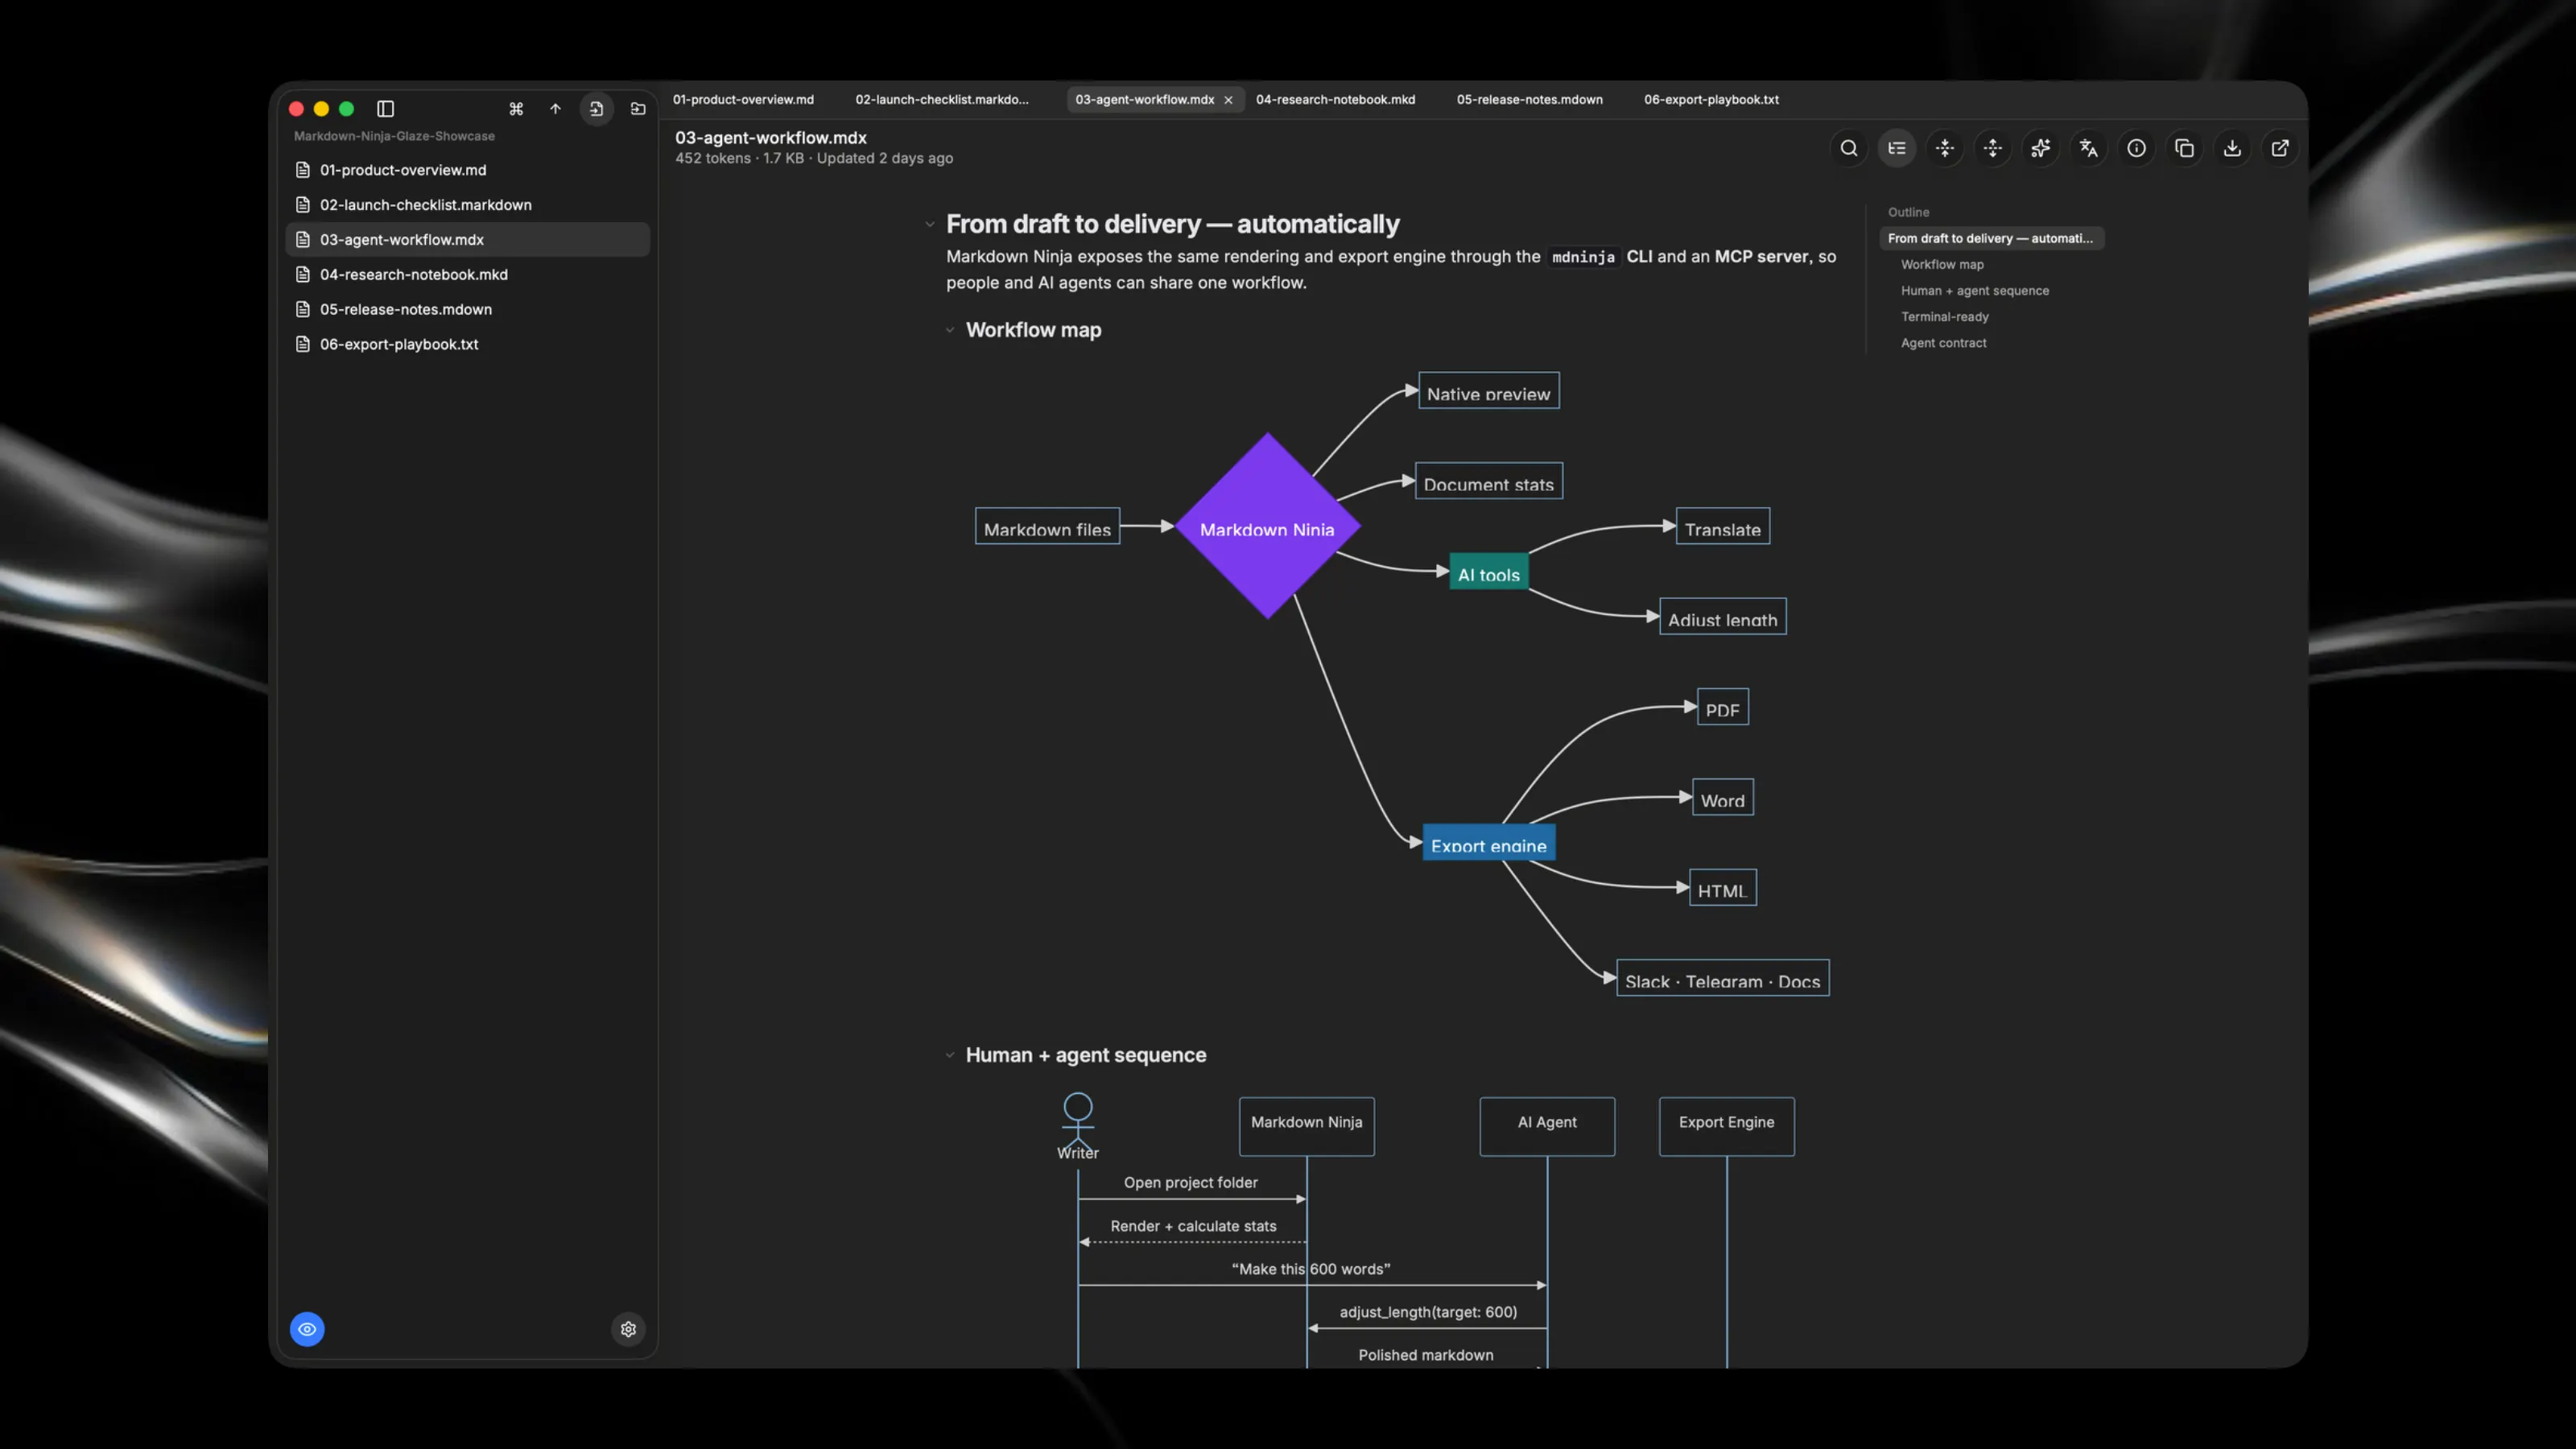This screenshot has width=2576, height=1449.
Task: Click the up arrow icon in sidebar header
Action: click(555, 108)
